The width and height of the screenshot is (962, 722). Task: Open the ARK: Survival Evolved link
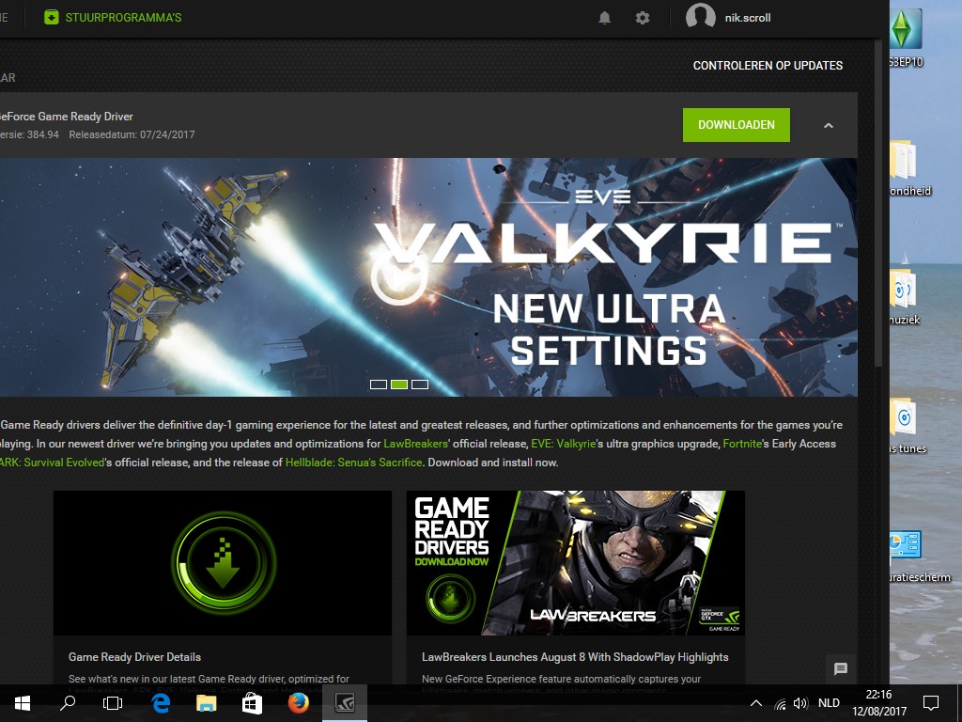(53, 463)
